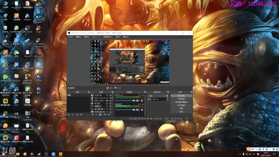Image resolution: width=279 pixels, height=157 pixels.
Task: Toggle visibility of the 弹幕助手 source
Action: click(107, 106)
